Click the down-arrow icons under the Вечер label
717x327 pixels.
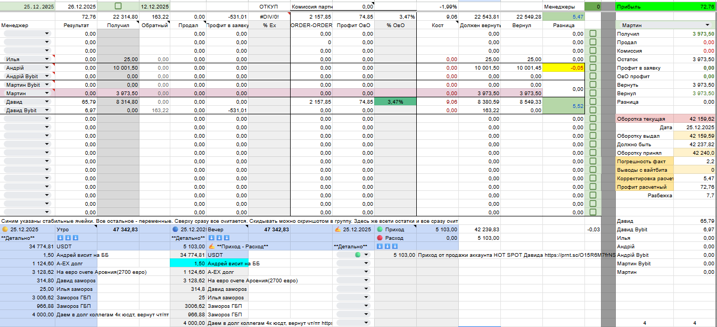pyautogui.click(x=218, y=238)
